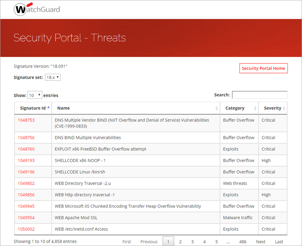The height and width of the screenshot is (246, 302).
Task: Click the Name column sort arrow
Action: [x=216, y=108]
